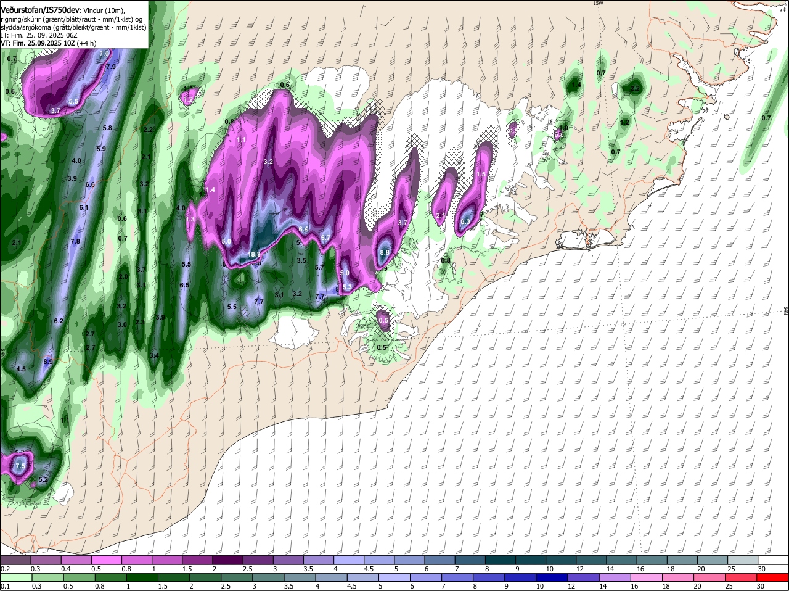Click the 1.0 value on the eastern map
The image size is (789, 591).
point(563,128)
